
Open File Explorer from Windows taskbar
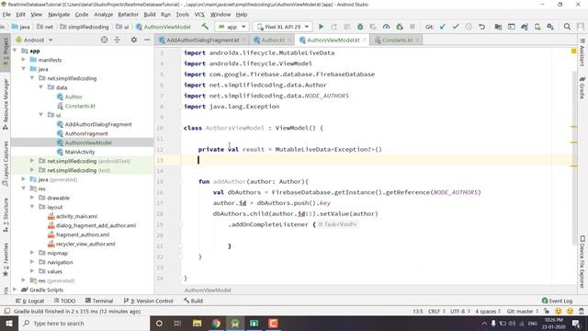pos(197,323)
